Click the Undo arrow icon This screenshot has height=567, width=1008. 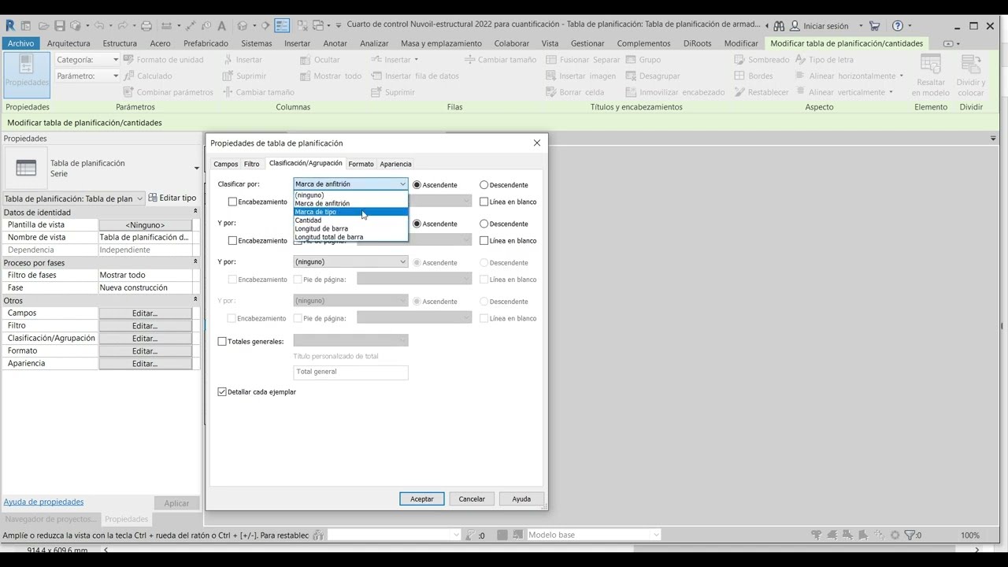[99, 25]
